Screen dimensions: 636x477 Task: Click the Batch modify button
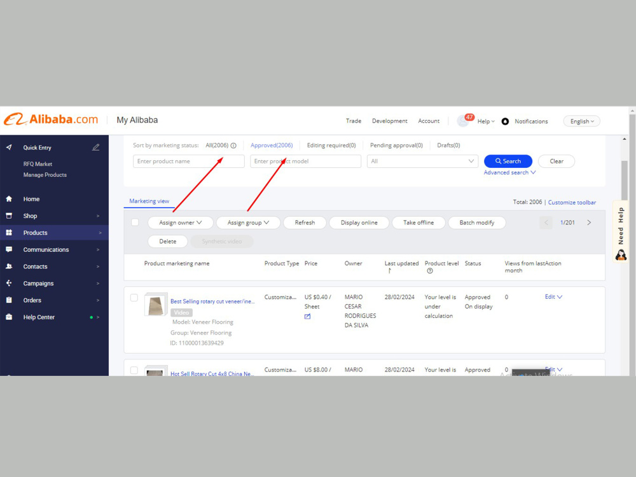(x=476, y=222)
